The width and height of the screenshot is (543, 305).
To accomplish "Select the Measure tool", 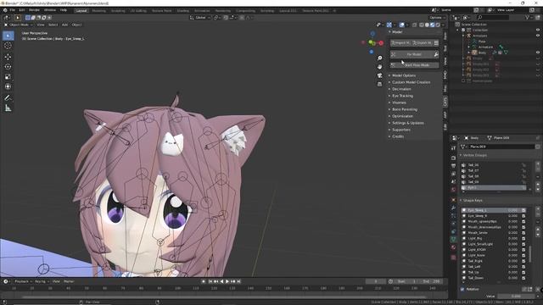I will [x=8, y=108].
